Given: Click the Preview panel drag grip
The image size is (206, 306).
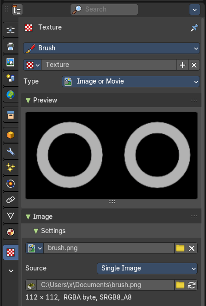Looking at the screenshot, I should coord(194,100).
